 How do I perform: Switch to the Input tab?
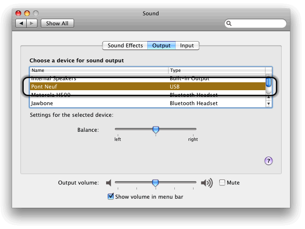click(x=187, y=46)
